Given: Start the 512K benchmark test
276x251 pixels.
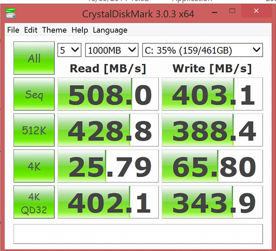Looking at the screenshot, I should click(x=34, y=130).
